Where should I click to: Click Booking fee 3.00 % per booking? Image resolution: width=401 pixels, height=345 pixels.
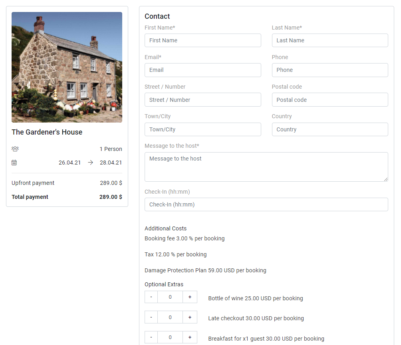point(185,238)
